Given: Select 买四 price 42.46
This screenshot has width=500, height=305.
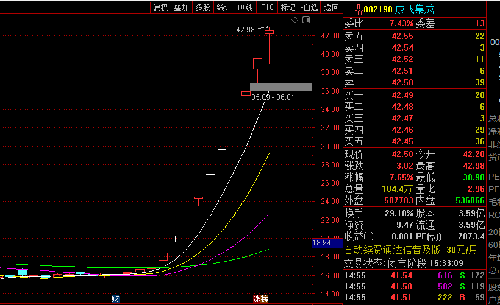Looking at the screenshot, I should (402, 130).
